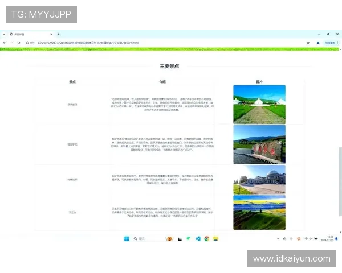Expand the hidden system tray icons chevron

click(278, 239)
